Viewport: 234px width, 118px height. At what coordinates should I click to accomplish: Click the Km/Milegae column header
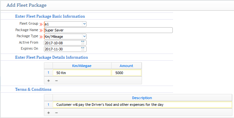[82, 66]
